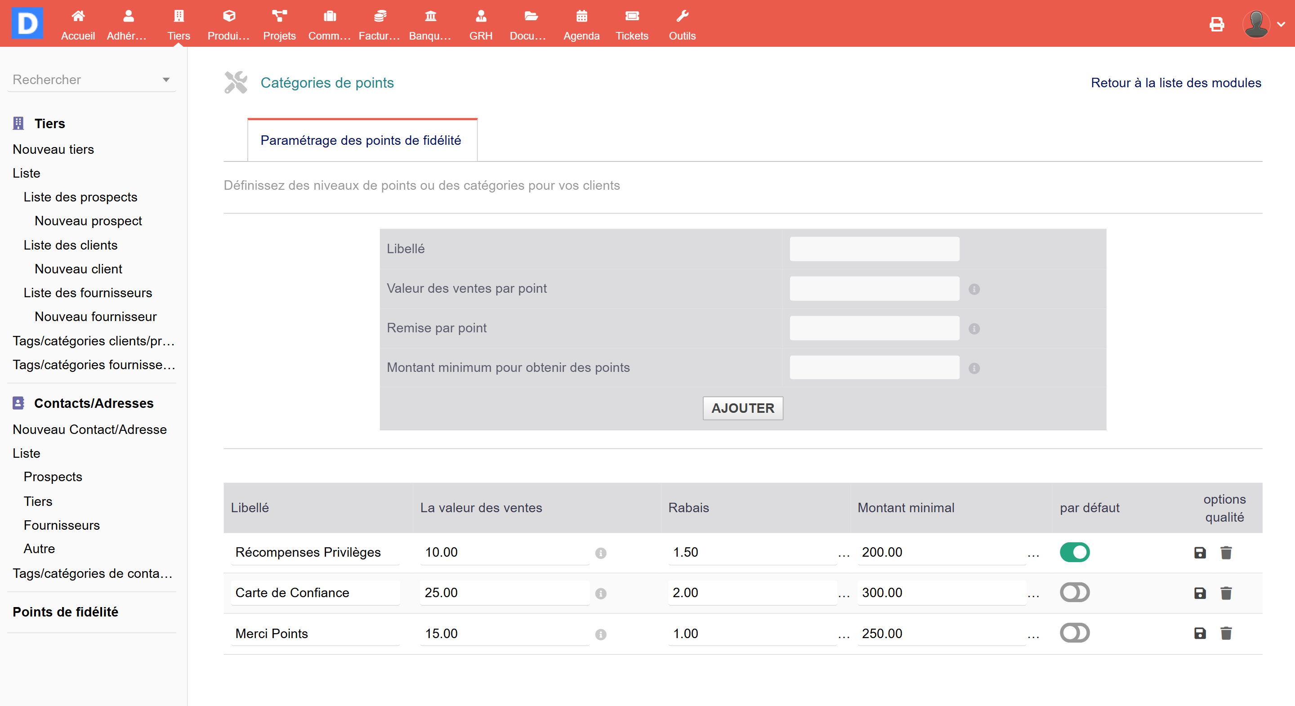
Task: Open Points de fidélité in sidebar
Action: (65, 612)
